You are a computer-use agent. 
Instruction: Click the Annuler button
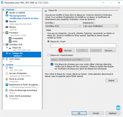(96, 113)
